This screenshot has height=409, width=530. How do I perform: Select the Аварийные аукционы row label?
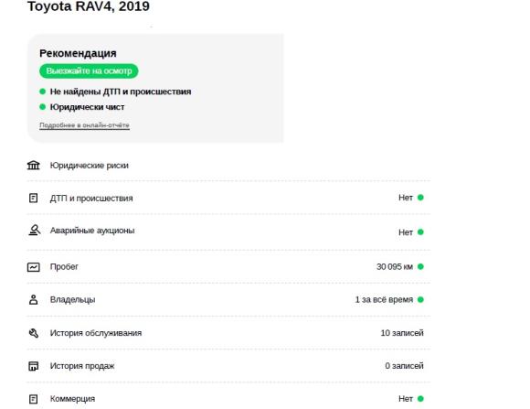pos(92,231)
